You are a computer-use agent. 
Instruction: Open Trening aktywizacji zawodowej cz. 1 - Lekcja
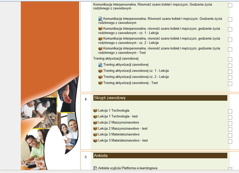[x=136, y=71]
